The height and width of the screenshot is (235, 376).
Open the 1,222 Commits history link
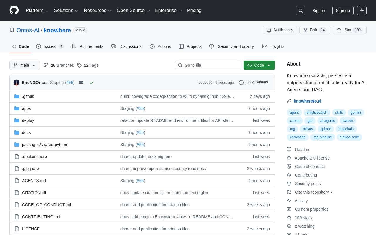point(254,83)
